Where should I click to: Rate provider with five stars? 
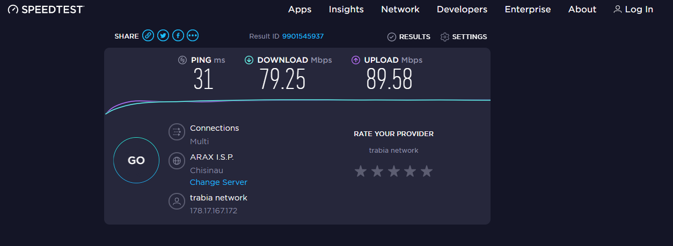tap(427, 172)
